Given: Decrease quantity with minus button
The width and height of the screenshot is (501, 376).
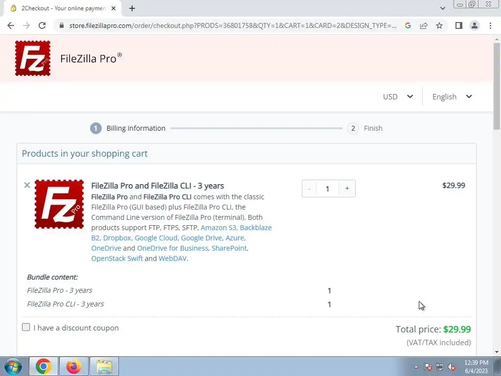Looking at the screenshot, I should [x=309, y=188].
